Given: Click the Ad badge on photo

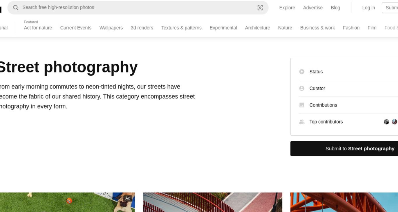Looking at the screenshot, I should pos(128,198).
